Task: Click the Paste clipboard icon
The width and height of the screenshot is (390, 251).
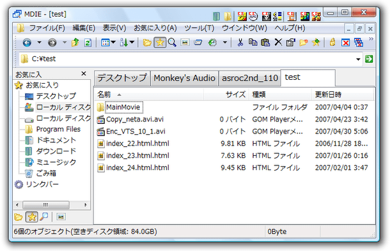Action: (265, 43)
